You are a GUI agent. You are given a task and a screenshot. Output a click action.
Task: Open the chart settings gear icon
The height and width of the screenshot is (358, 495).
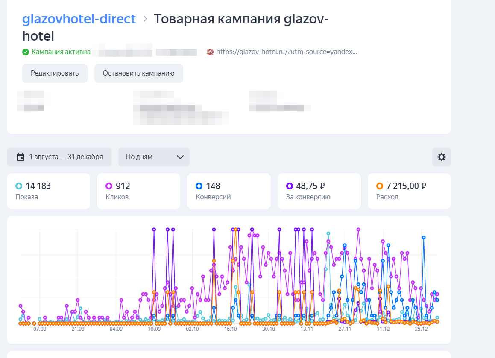441,157
